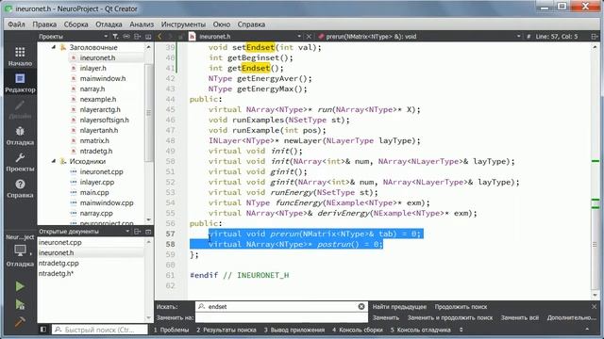Switch to Редактор mode

coord(20,83)
